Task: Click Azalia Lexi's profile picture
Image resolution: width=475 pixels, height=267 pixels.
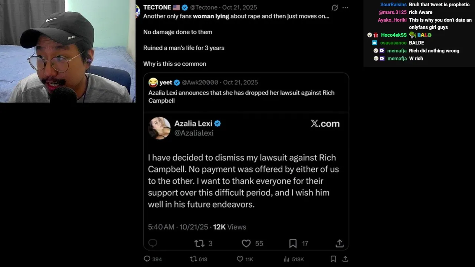Action: tap(160, 128)
